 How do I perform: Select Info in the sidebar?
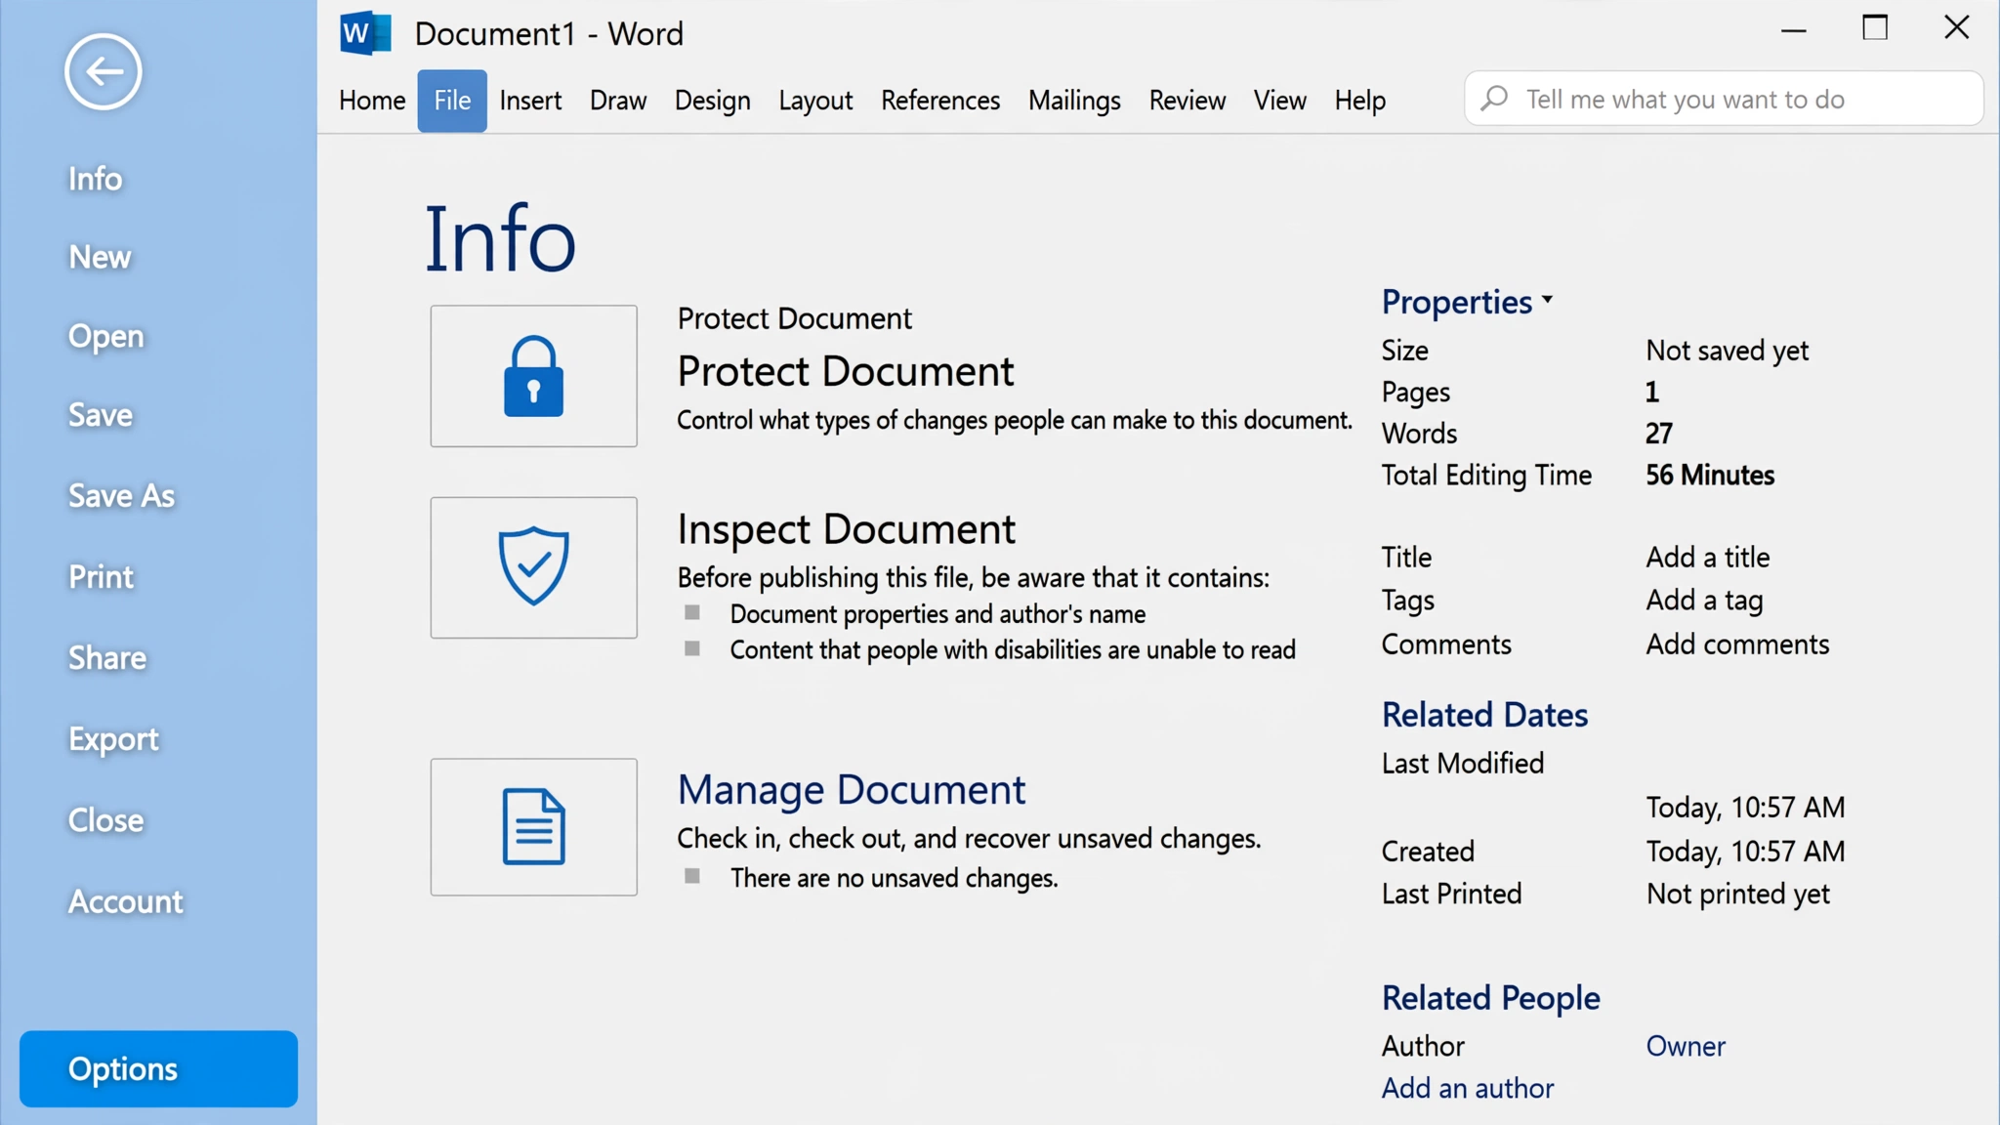pos(95,179)
